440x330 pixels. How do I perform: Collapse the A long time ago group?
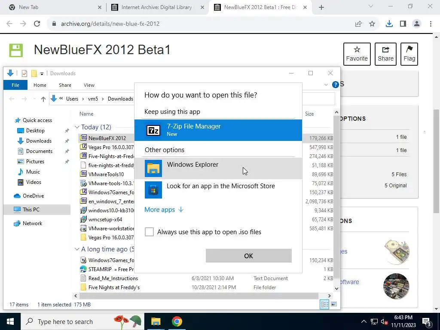[x=77, y=249]
